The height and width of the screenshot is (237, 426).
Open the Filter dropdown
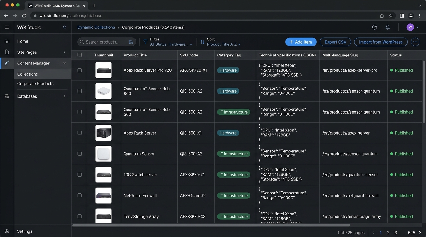(167, 42)
